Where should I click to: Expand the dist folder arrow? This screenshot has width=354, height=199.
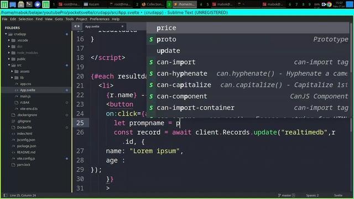[9, 46]
